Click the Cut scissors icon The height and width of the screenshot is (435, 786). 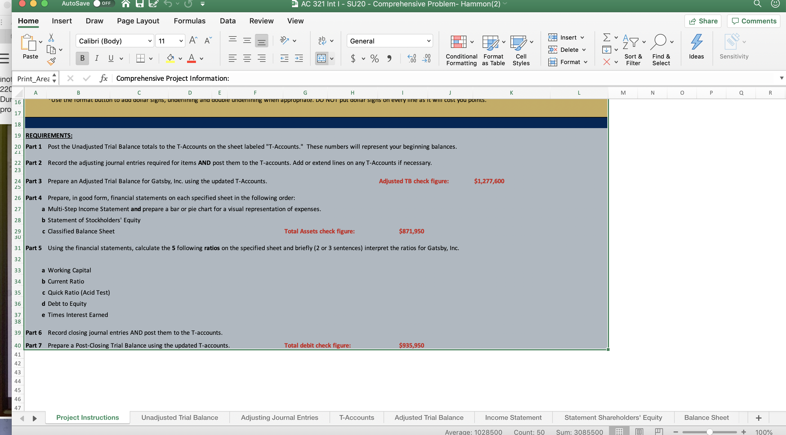[x=51, y=38]
